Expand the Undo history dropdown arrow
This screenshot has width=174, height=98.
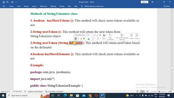pos(10,2)
